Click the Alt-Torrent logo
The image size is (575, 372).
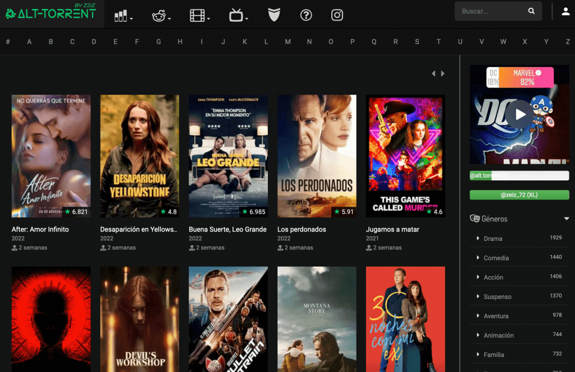pos(51,12)
